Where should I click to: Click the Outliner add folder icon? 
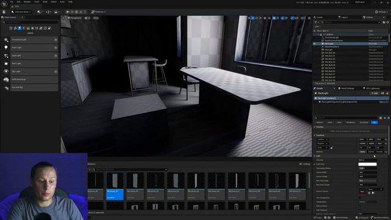point(384,22)
